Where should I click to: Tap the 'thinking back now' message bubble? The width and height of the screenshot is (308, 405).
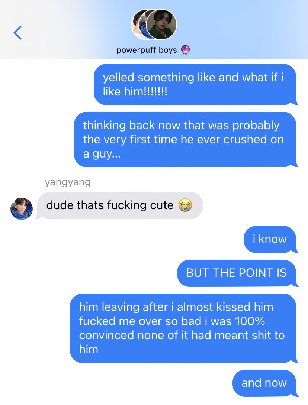(x=186, y=139)
